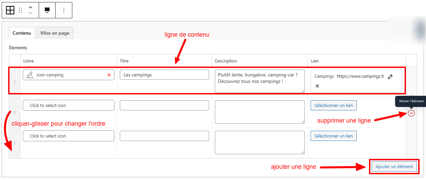Clear the icon-camping selection with red X
The image size is (426, 180).
(109, 75)
